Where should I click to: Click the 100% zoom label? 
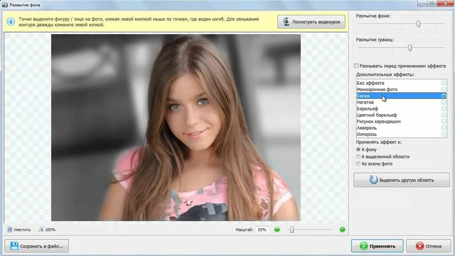pos(50,230)
